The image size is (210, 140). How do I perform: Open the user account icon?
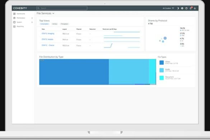tap(195, 8)
